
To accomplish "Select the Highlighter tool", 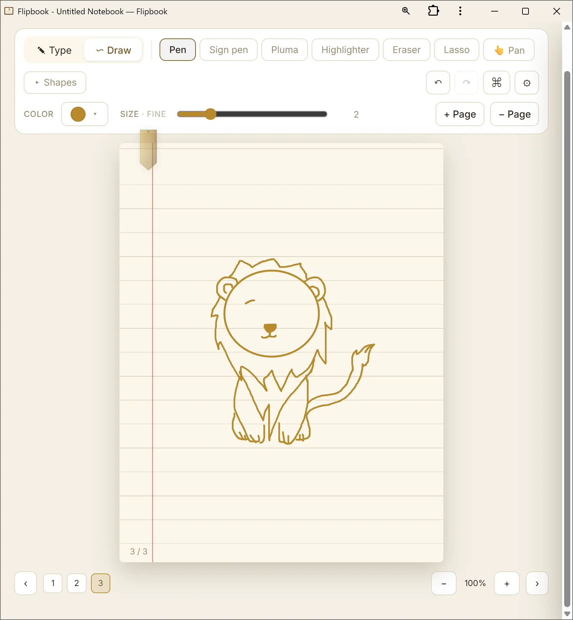I will tap(345, 50).
